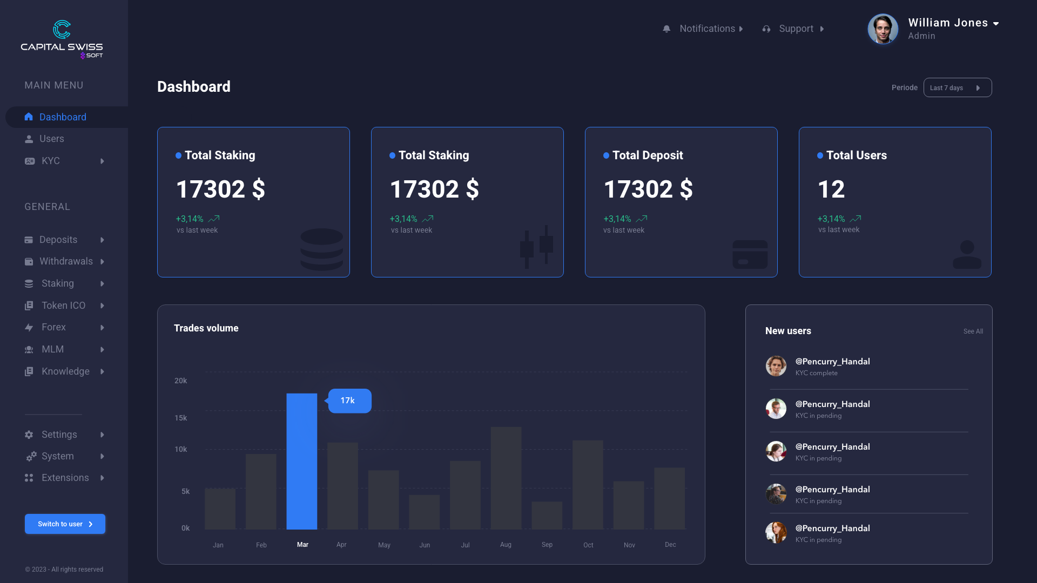Image resolution: width=1037 pixels, height=583 pixels.
Task: Click the Switch to user button
Action: (65, 524)
